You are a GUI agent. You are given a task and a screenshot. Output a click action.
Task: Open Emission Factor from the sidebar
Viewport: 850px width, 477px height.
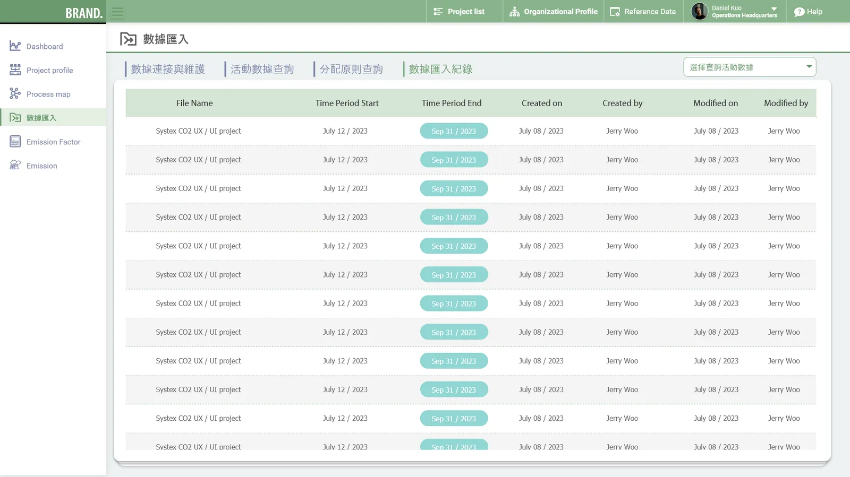click(x=54, y=142)
